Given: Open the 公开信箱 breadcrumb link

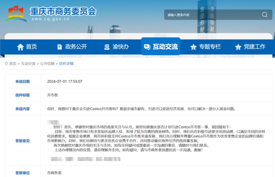Looking at the screenshot, I should pos(47,64).
